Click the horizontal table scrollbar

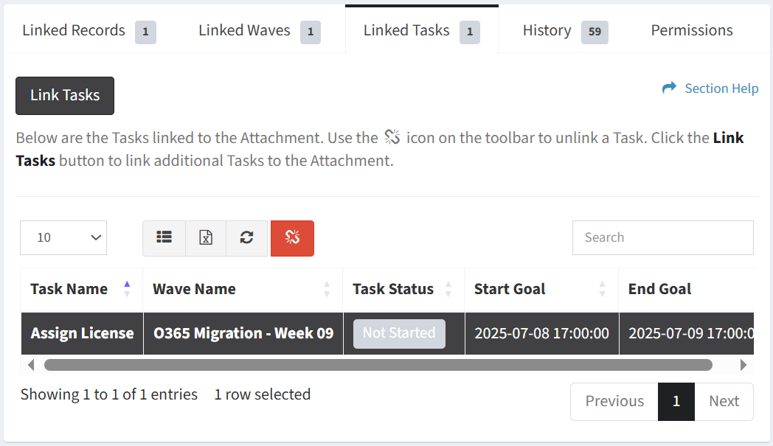[378, 365]
